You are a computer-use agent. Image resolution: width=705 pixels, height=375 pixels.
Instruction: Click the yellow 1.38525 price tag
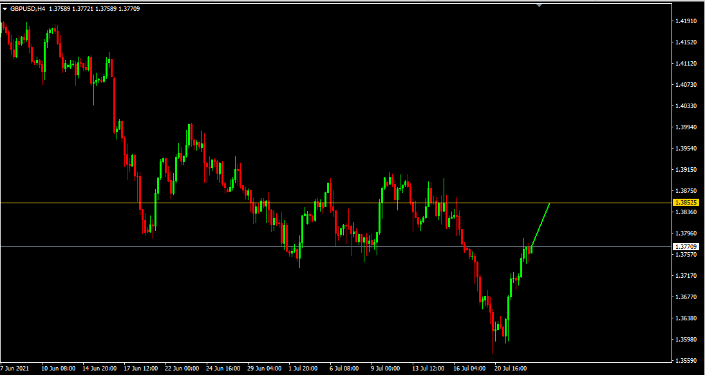click(x=686, y=203)
